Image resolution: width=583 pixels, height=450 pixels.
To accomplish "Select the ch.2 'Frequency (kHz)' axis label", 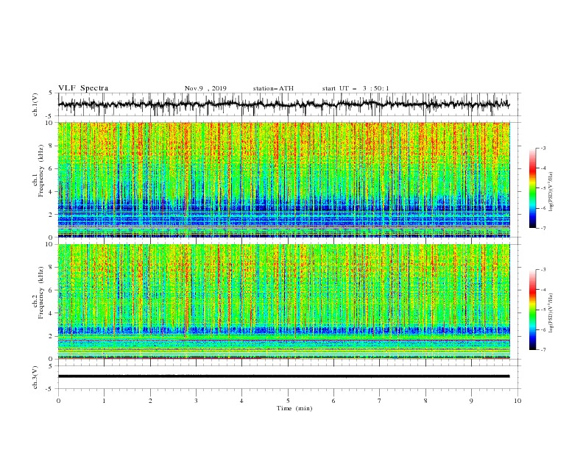I will tap(41, 292).
